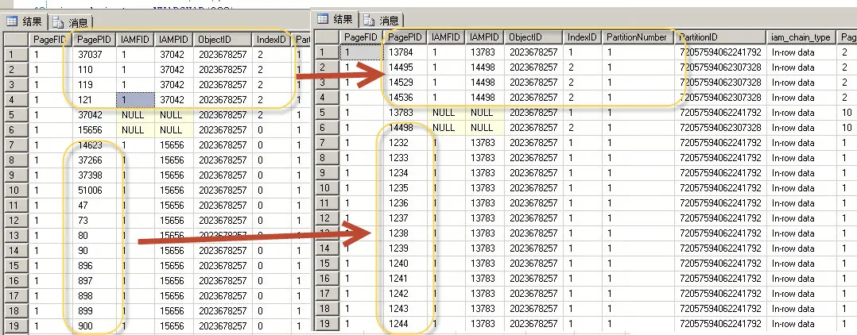
Task: Select the PagePID cell 73
Action: [x=94, y=221]
